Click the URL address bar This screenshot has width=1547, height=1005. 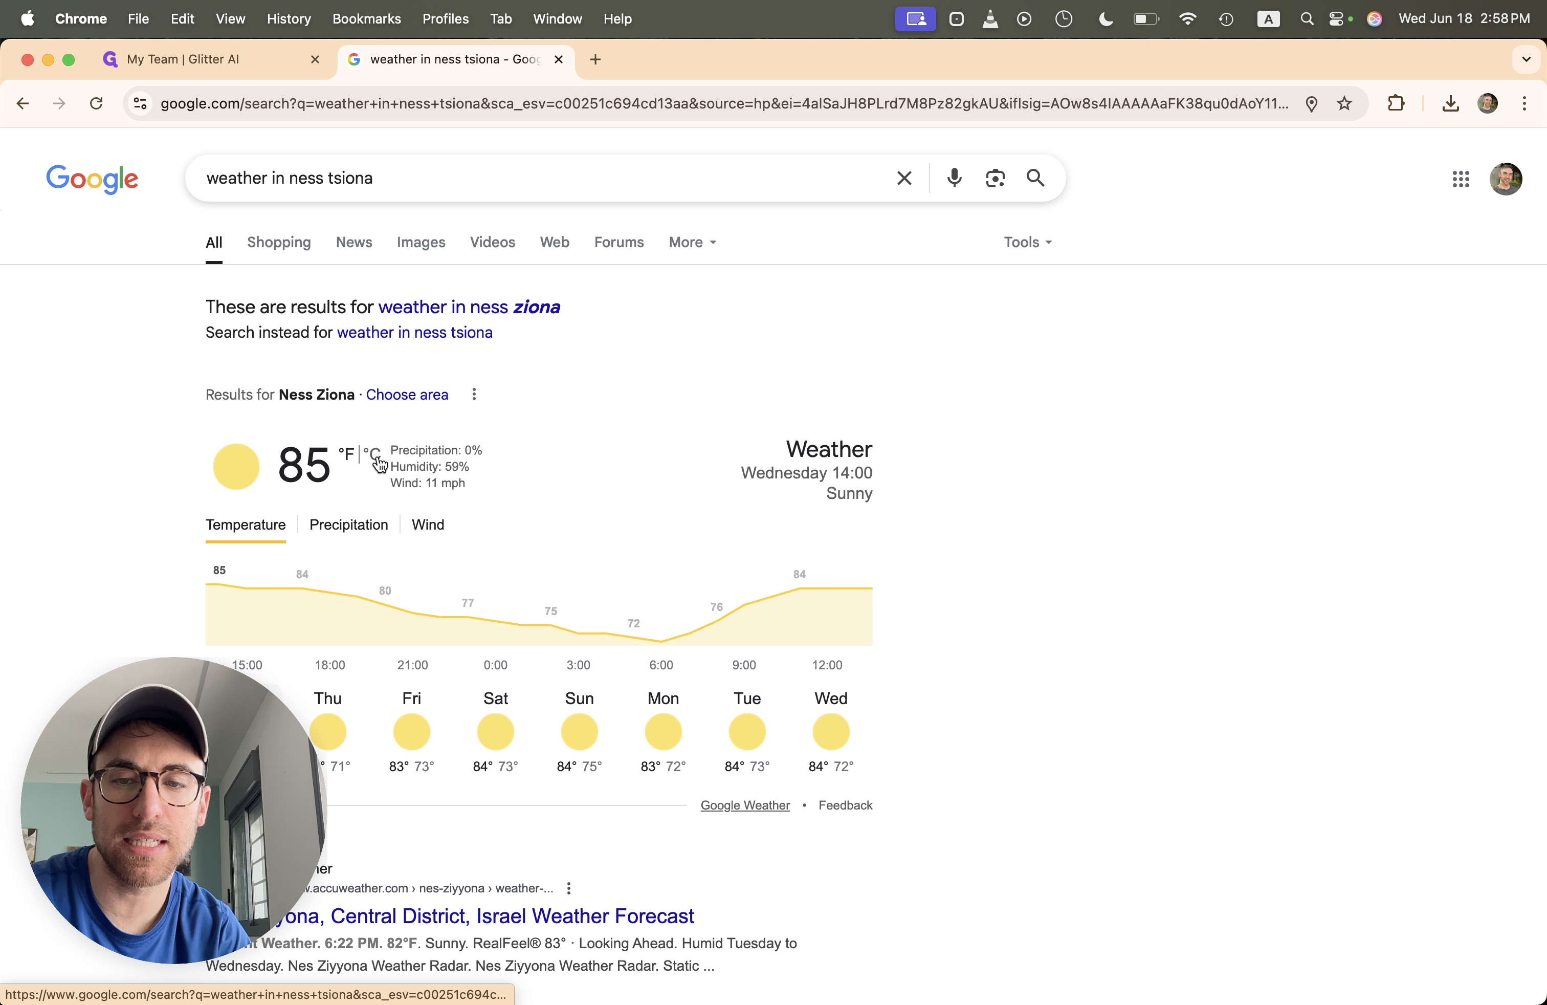point(724,104)
